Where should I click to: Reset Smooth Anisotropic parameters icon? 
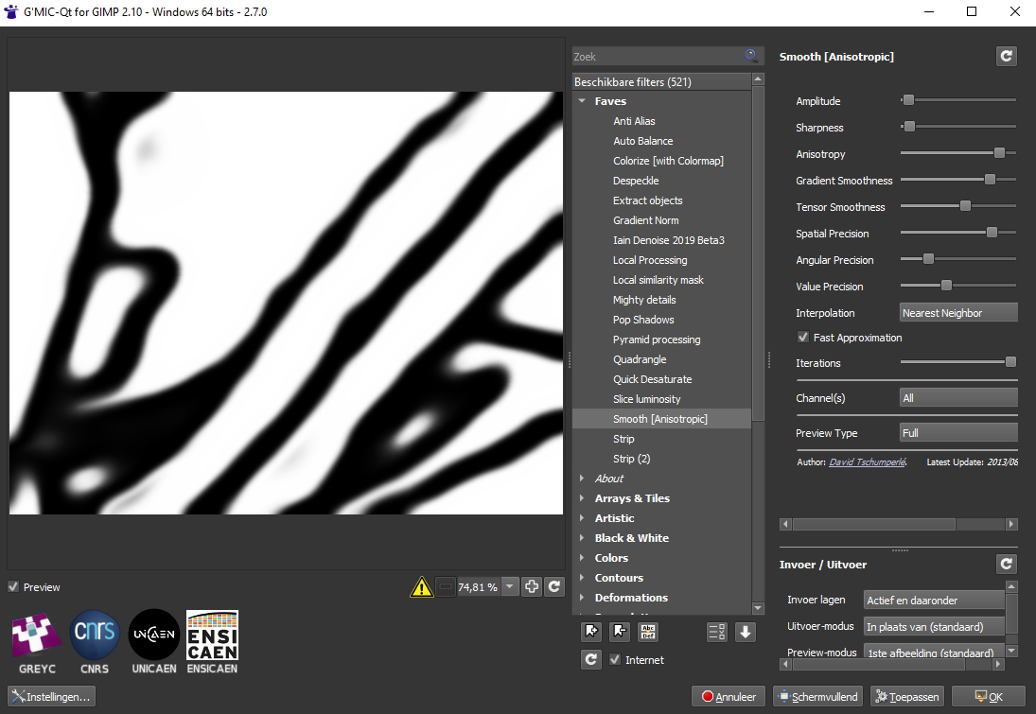1007,56
